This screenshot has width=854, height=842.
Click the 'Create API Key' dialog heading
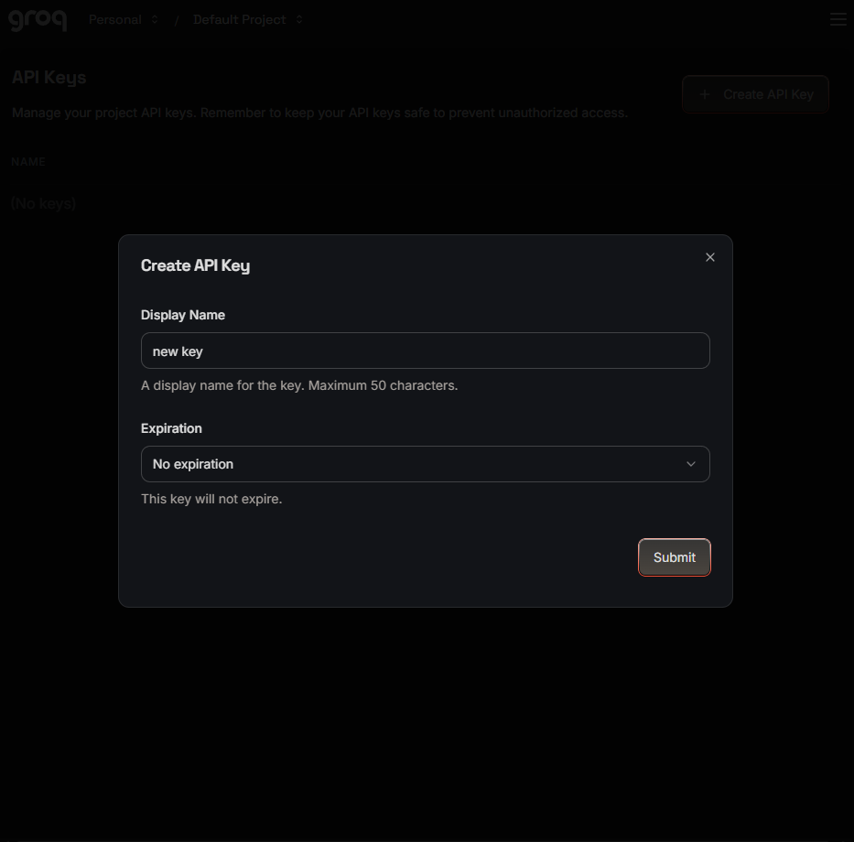pos(196,265)
